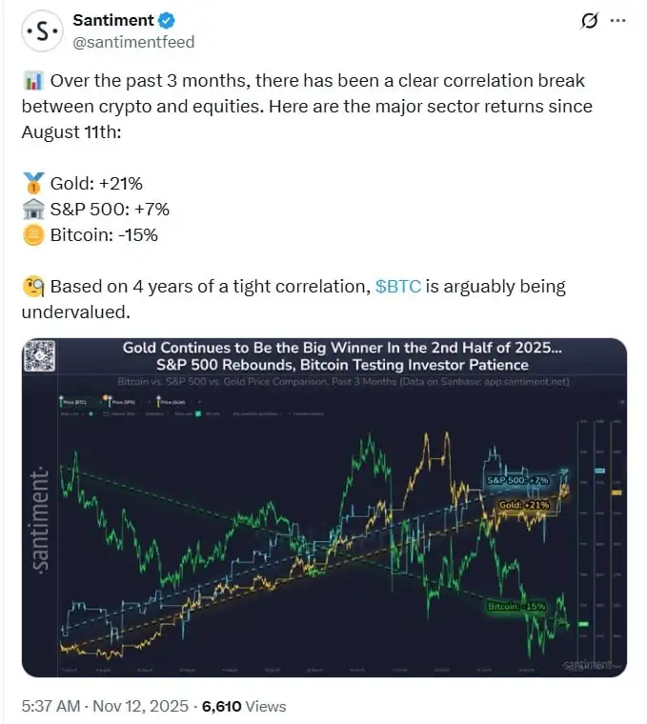Open the three-dot more options menu

618,21
